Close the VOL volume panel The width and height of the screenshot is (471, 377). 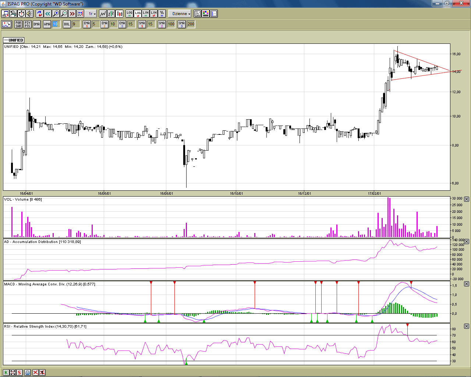click(467, 199)
